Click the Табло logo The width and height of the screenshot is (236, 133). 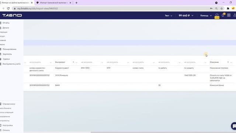tap(12, 16)
